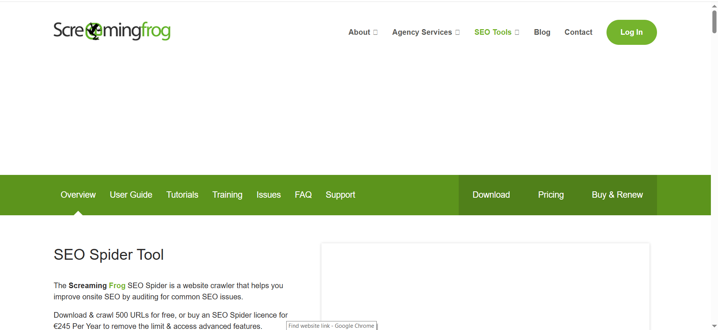Viewport: 718px width, 330px height.
Task: Open the SEO Tools menu
Action: [493, 32]
